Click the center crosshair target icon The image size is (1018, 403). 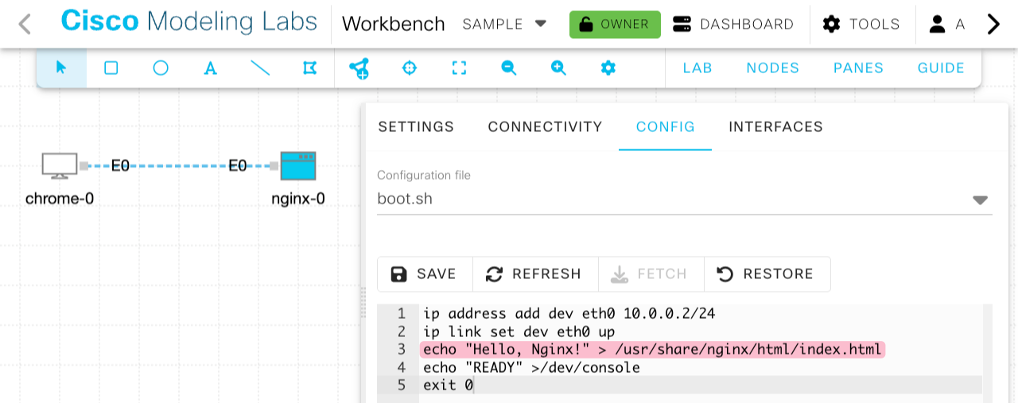click(x=410, y=68)
